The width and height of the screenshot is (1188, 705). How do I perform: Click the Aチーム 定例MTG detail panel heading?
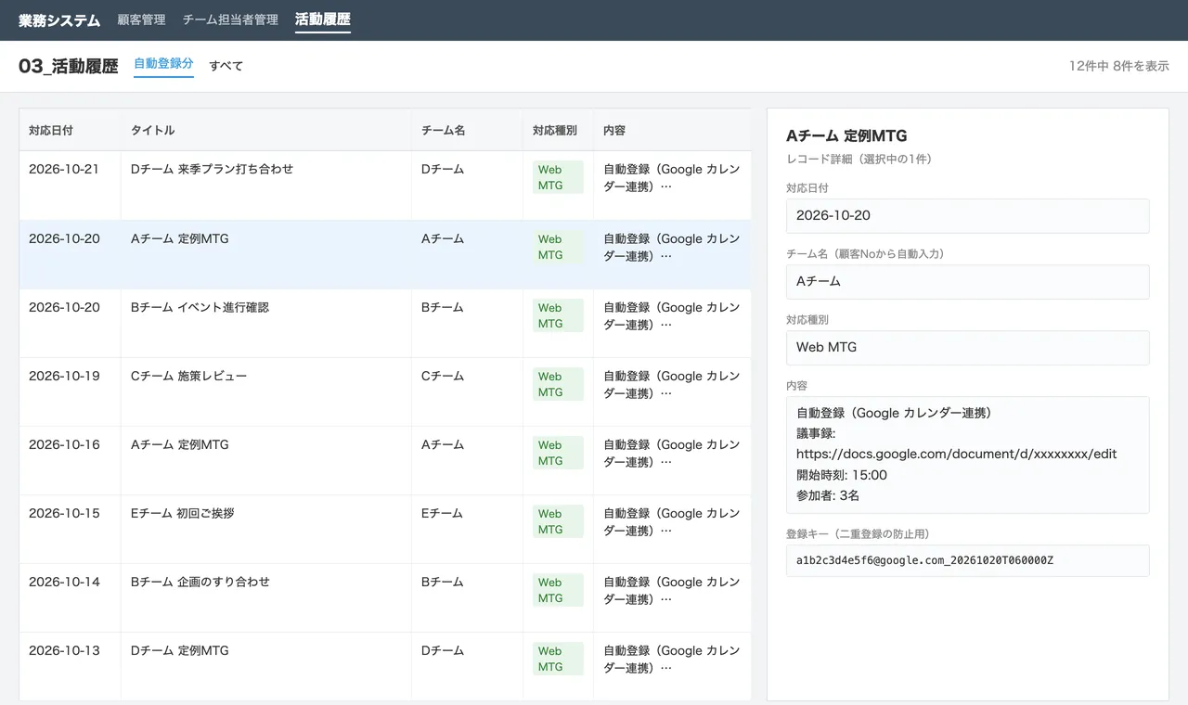pyautogui.click(x=846, y=135)
